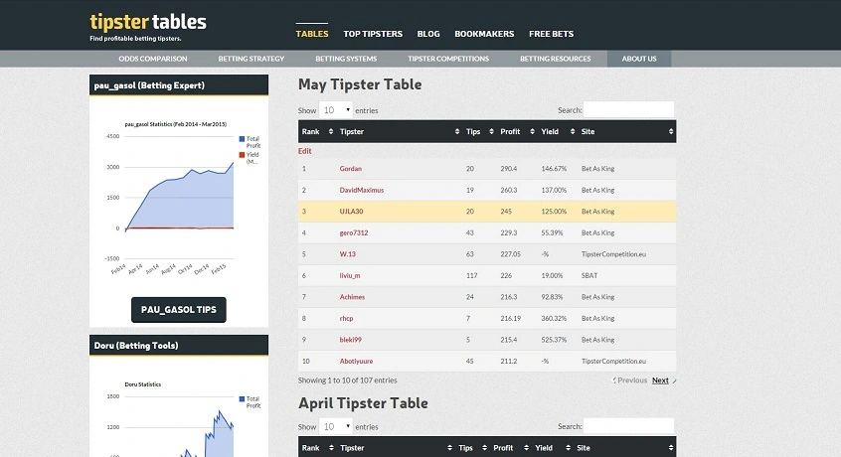Go to Bookmakers page
This screenshot has height=457, width=841.
tap(484, 34)
